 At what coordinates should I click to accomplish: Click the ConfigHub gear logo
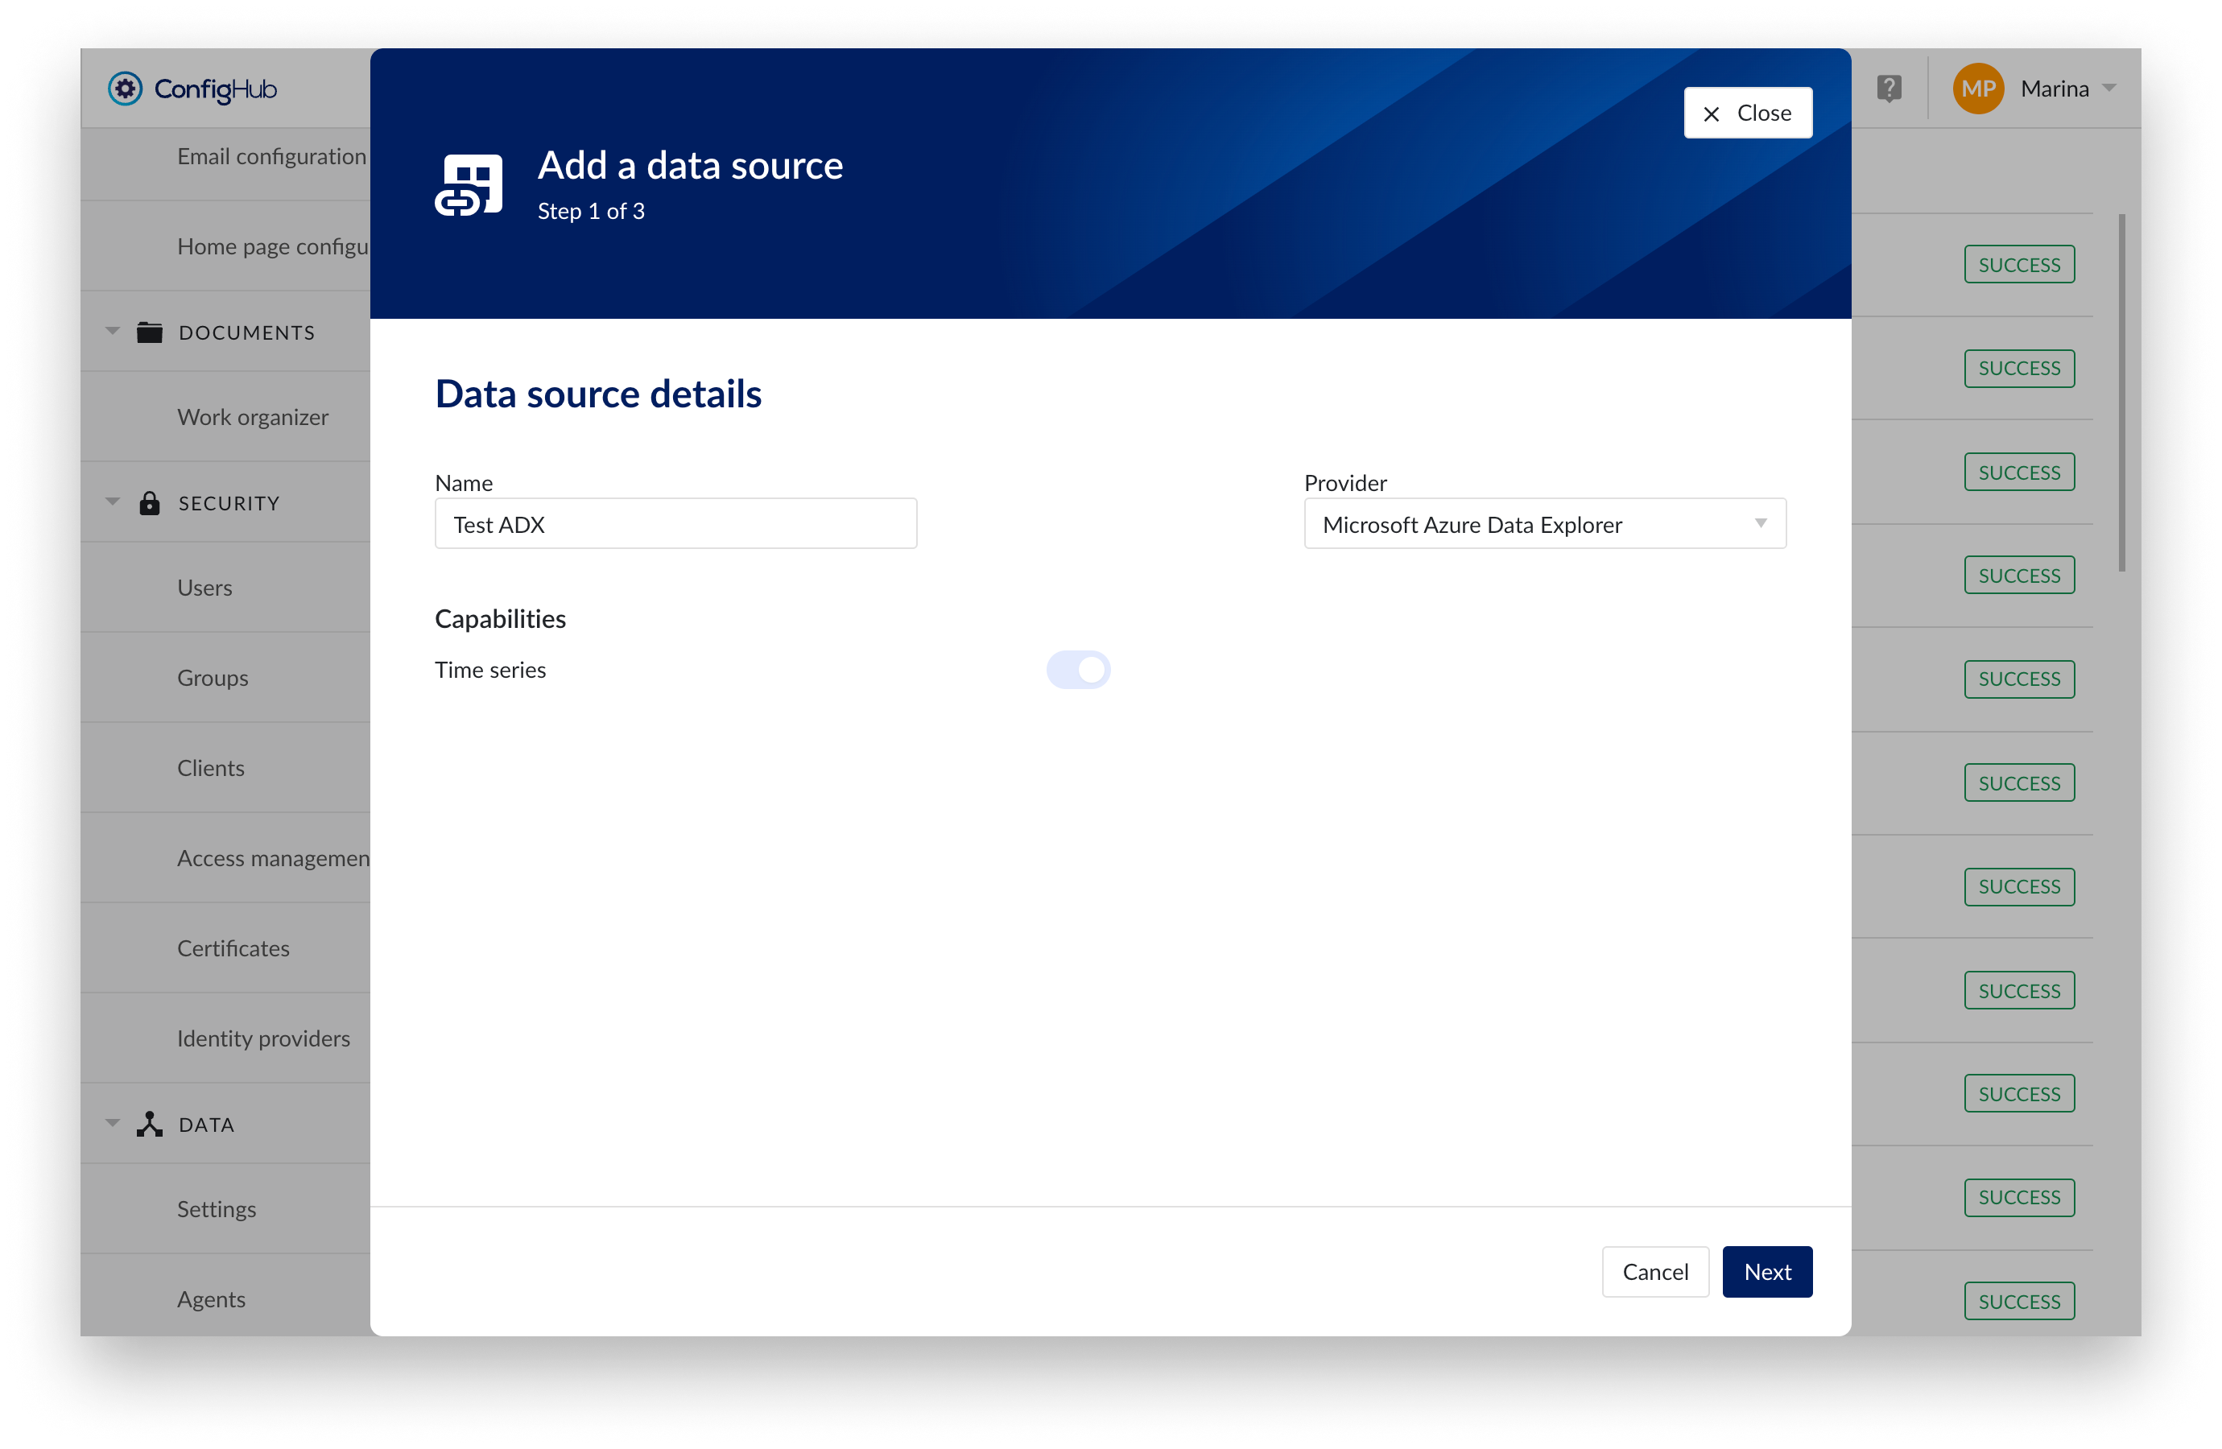pos(125,89)
